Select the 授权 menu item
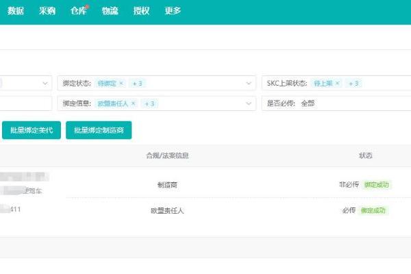Screen dimensions: 411x274 click(141, 11)
